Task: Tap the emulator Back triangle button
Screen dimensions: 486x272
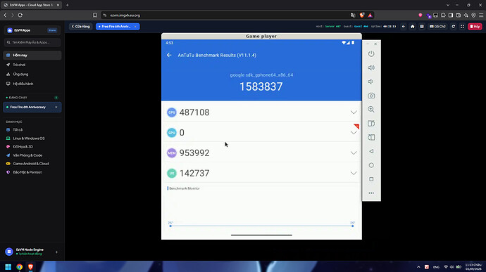Action: [371, 151]
